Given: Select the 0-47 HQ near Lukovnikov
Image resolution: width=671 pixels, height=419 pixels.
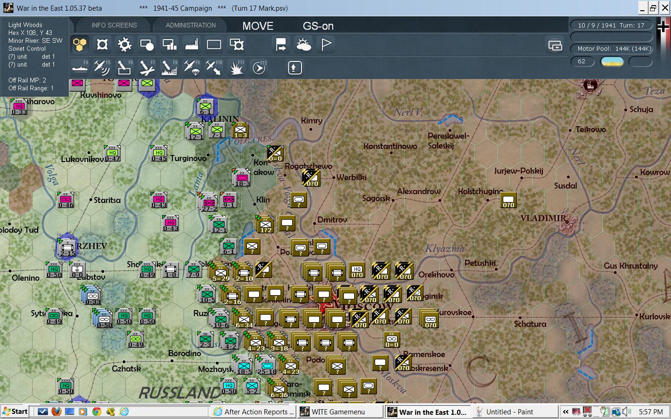Looking at the screenshot, I should coord(112,154).
